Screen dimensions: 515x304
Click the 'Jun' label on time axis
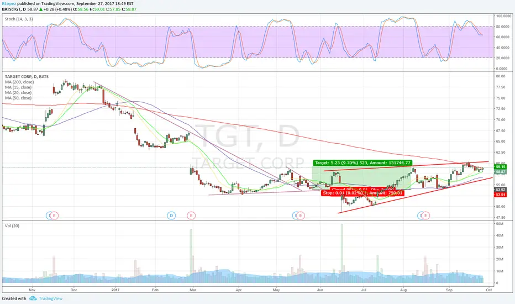(x=320, y=290)
